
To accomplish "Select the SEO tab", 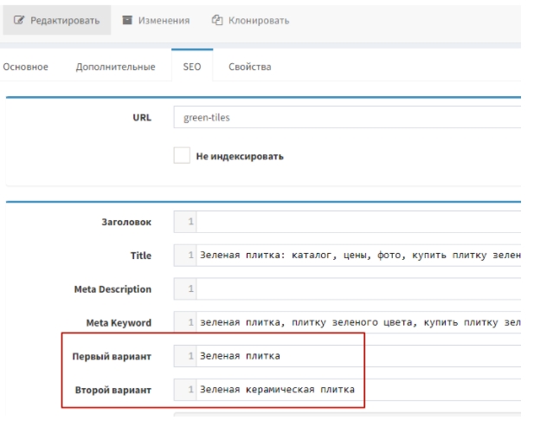I will click(x=192, y=67).
